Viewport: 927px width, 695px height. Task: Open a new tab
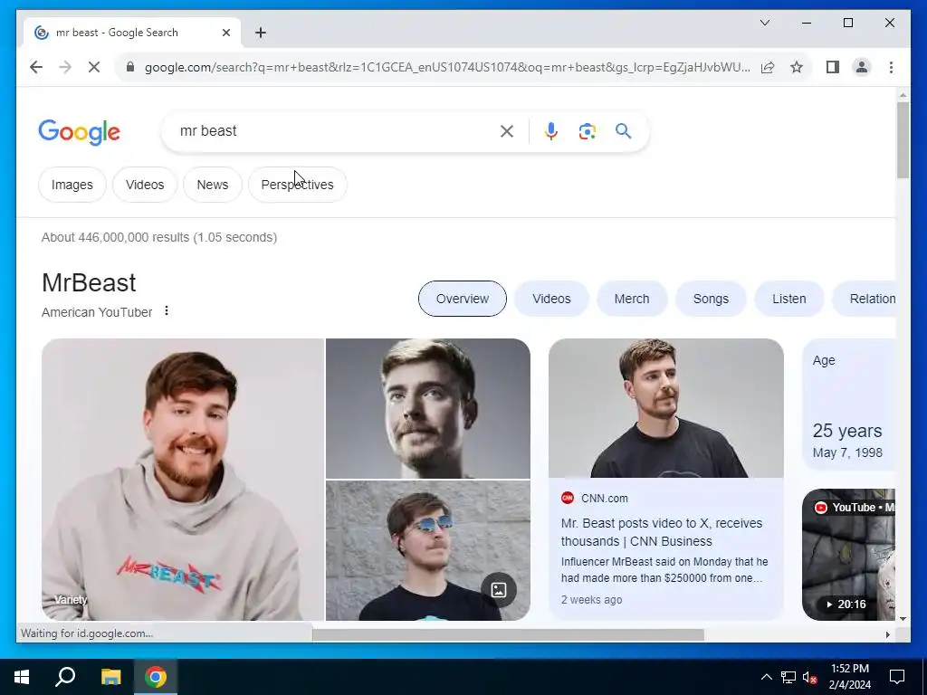[261, 33]
